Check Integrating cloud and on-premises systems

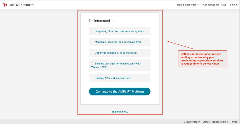[x=92, y=31]
